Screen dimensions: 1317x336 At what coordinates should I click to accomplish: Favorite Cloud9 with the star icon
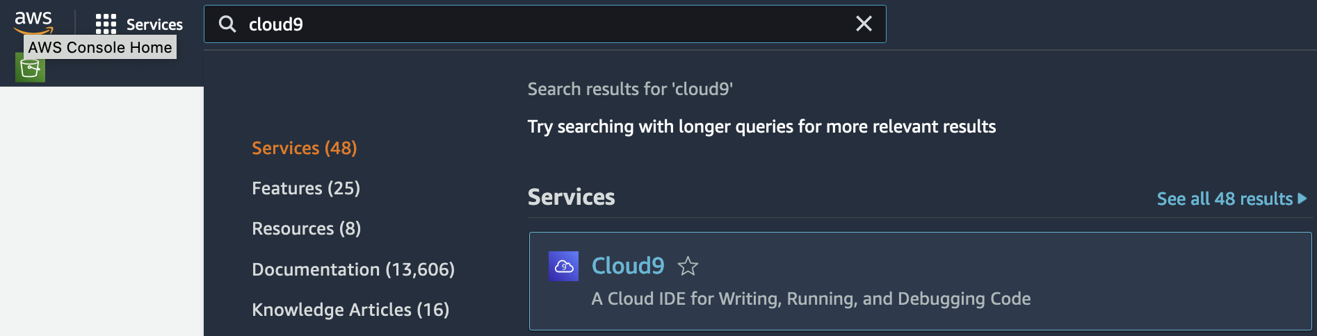(688, 266)
